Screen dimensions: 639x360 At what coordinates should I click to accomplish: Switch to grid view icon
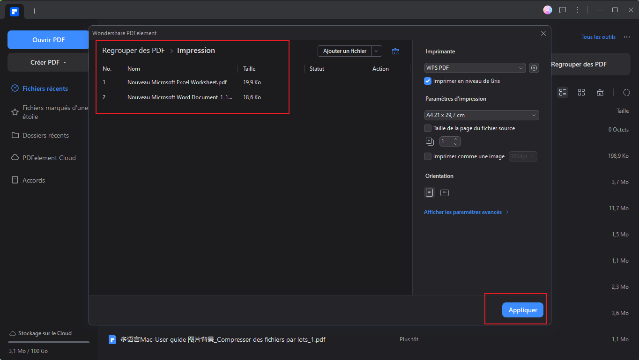[x=581, y=92]
